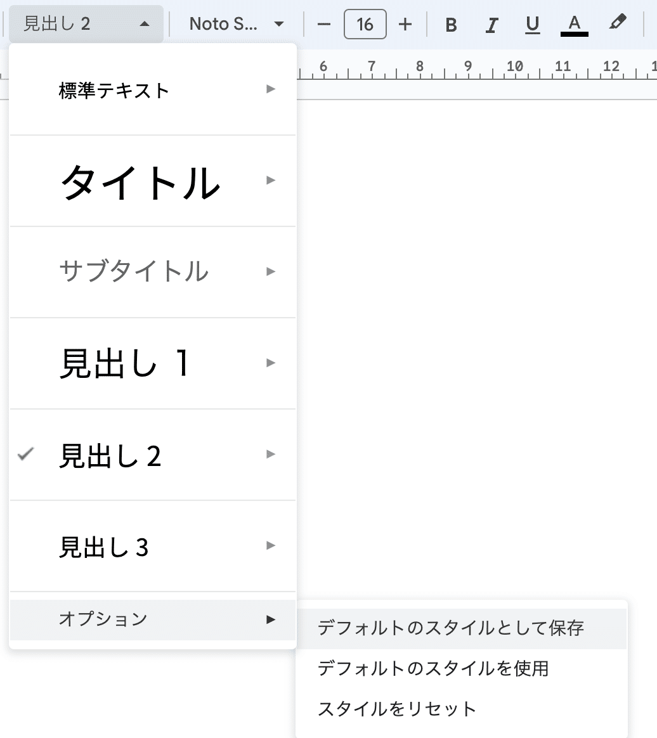Toggle italic formatting
The image size is (657, 738).
[x=492, y=25]
